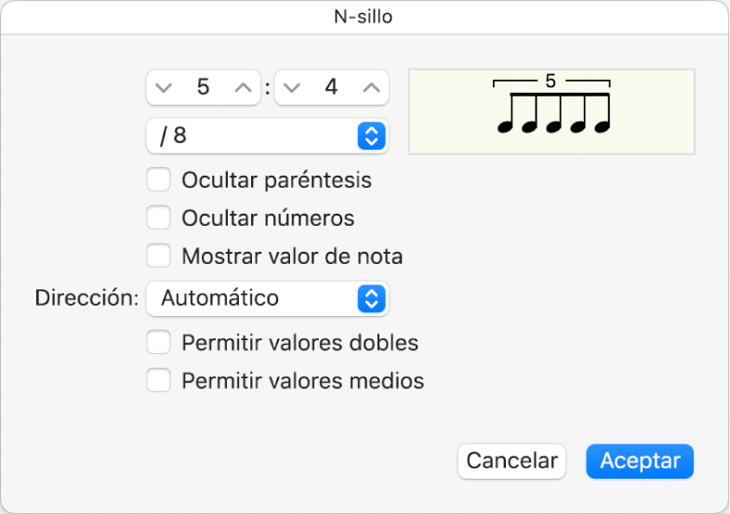The image size is (730, 514).
Task: Increase the tuplet number 5 with up arrow
Action: pyautogui.click(x=242, y=88)
